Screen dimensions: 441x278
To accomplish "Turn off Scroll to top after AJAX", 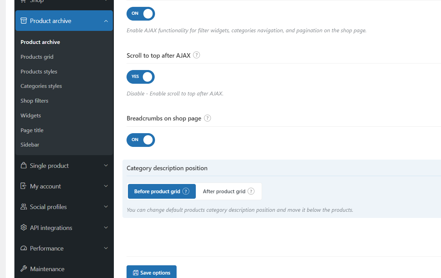I will tap(141, 77).
